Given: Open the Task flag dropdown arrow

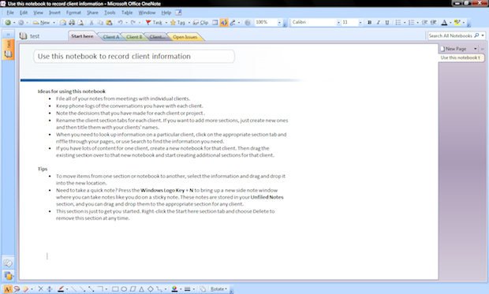Looking at the screenshot, I should pos(166,22).
